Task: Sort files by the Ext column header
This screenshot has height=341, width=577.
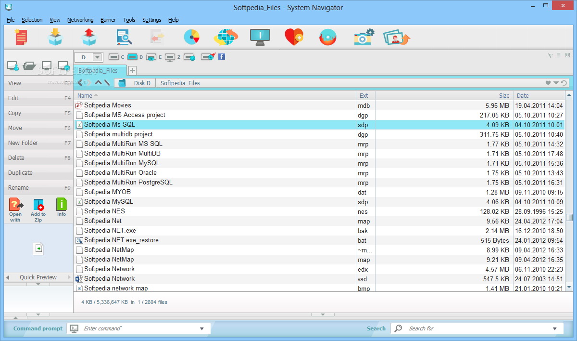Action: [x=365, y=95]
